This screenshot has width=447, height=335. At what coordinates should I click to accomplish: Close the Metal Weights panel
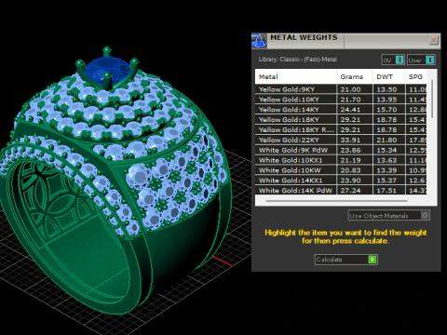tap(433, 40)
